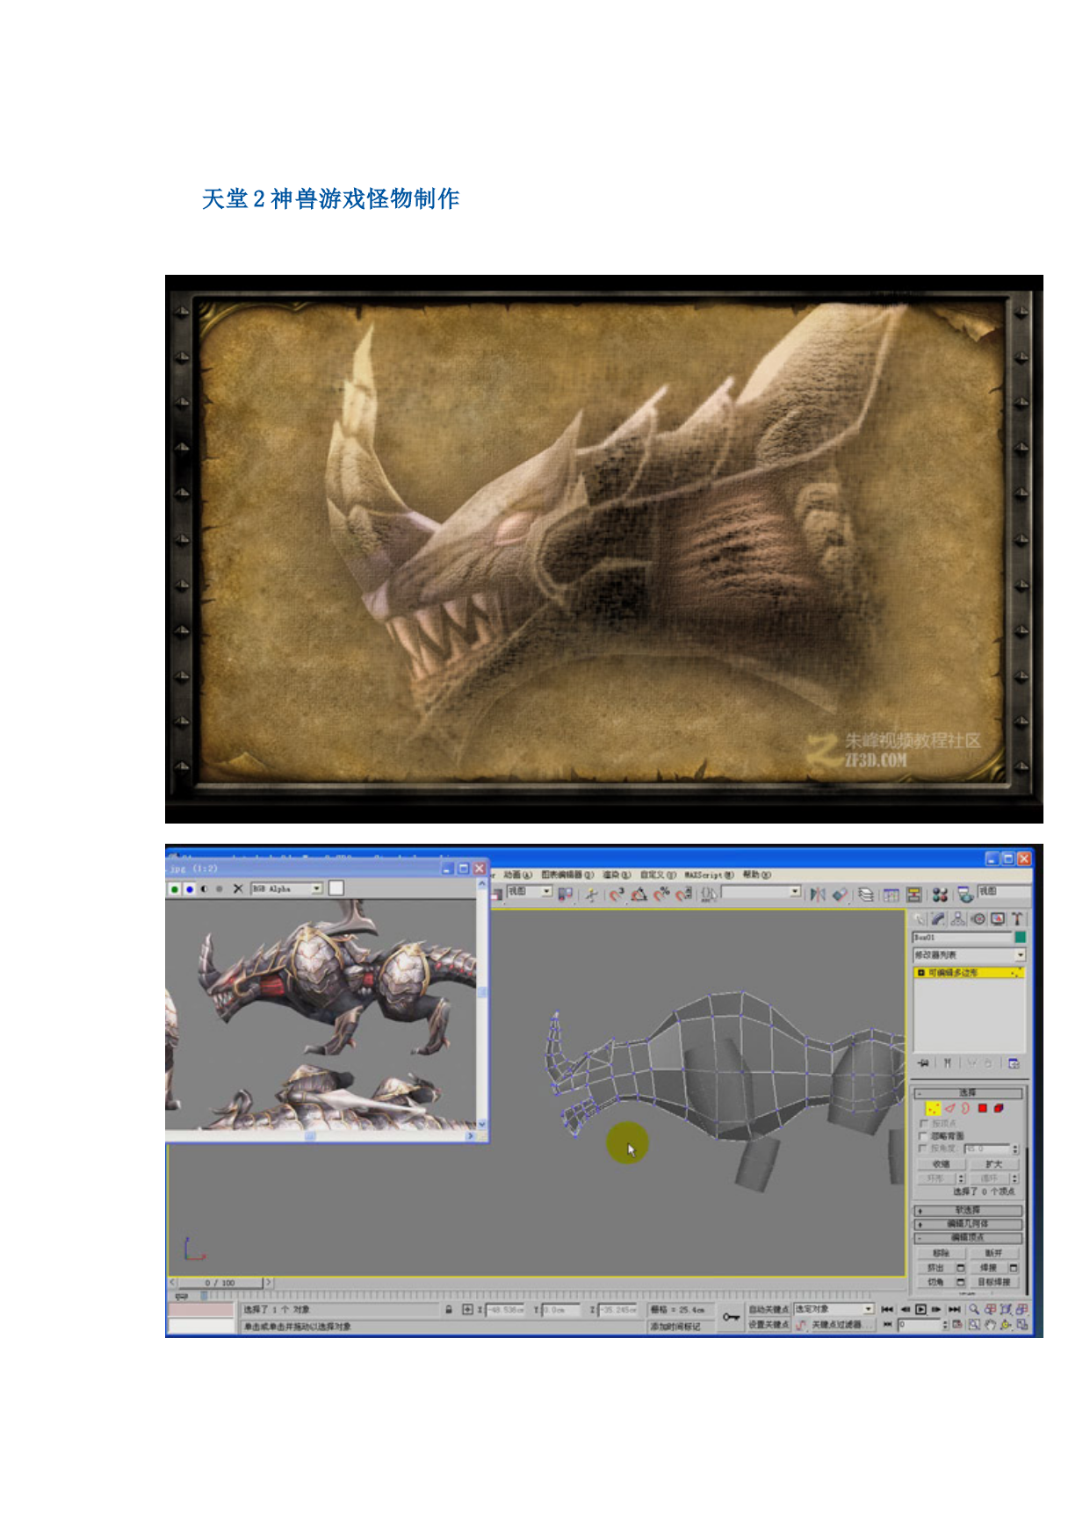Image resolution: width=1090 pixels, height=1540 pixels.
Task: Click the Pin Stack icon
Action: coord(923,1063)
